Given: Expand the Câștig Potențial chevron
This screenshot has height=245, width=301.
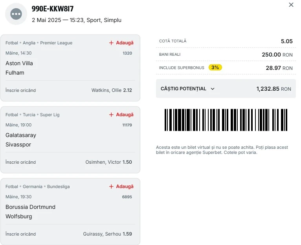Looking at the screenshot, I should [x=213, y=89].
